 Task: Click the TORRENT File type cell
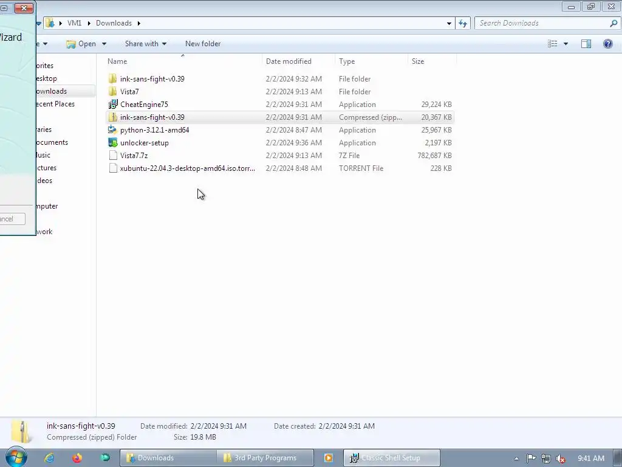tap(361, 168)
